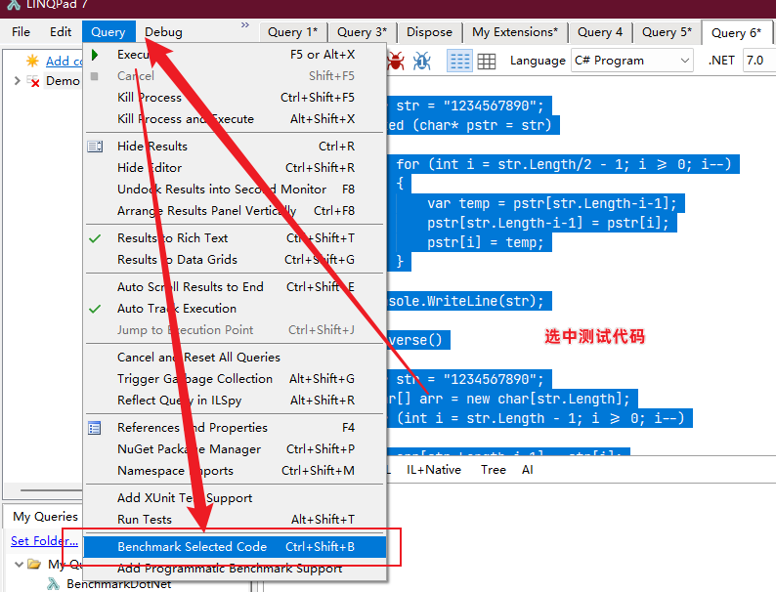This screenshot has width=776, height=592.
Task: Open the My Queries panel tab
Action: pos(45,517)
